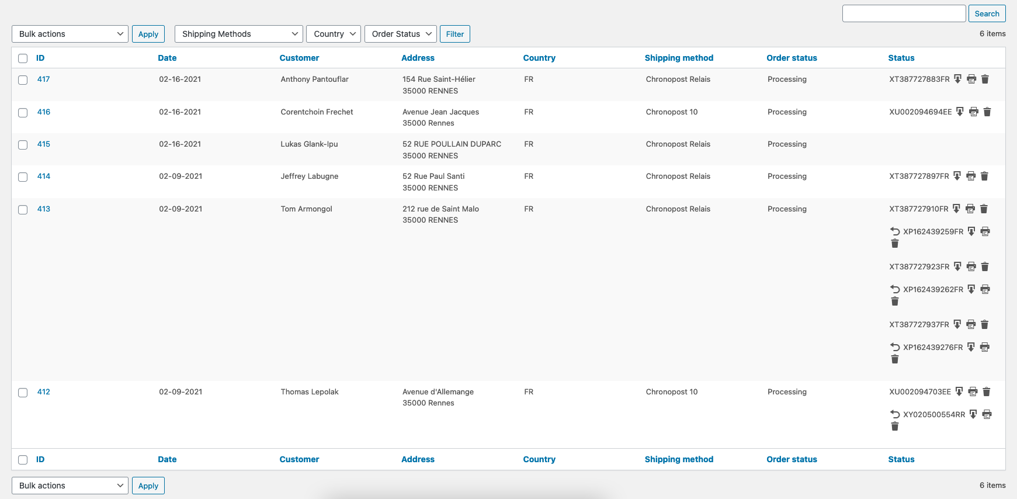Image resolution: width=1017 pixels, height=499 pixels.
Task: Open the top Bulk actions dropdown
Action: pyautogui.click(x=70, y=34)
